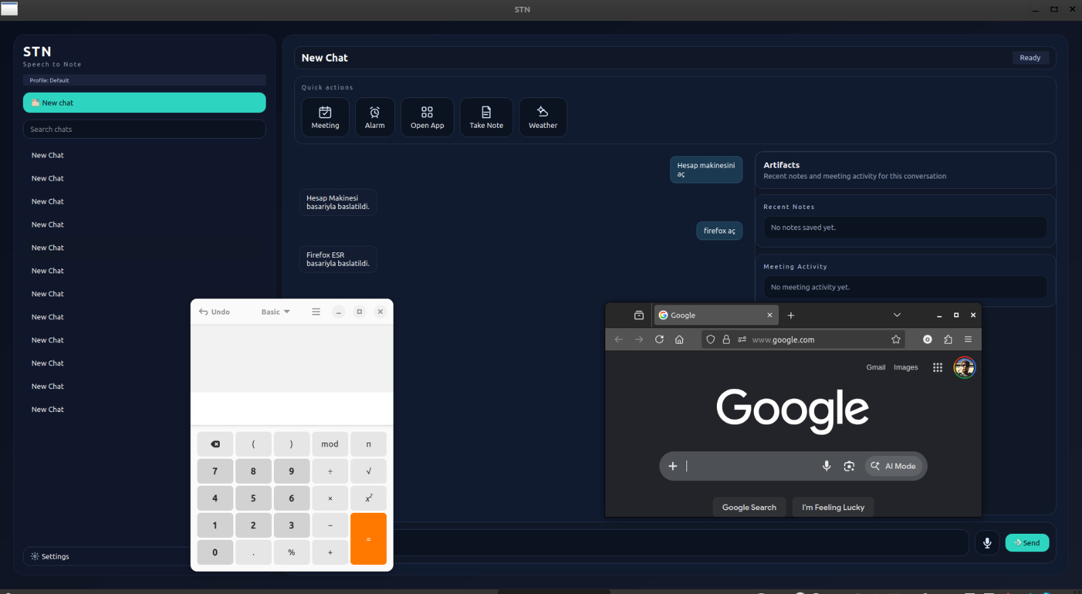This screenshot has width=1082, height=594.
Task: Search by image with Google Lens
Action: (849, 466)
